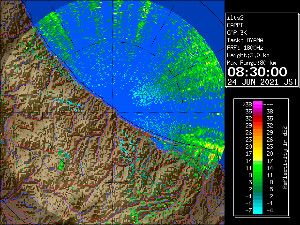300x225 pixels.
Task: Click the >38 legend value
Action: coord(247,105)
